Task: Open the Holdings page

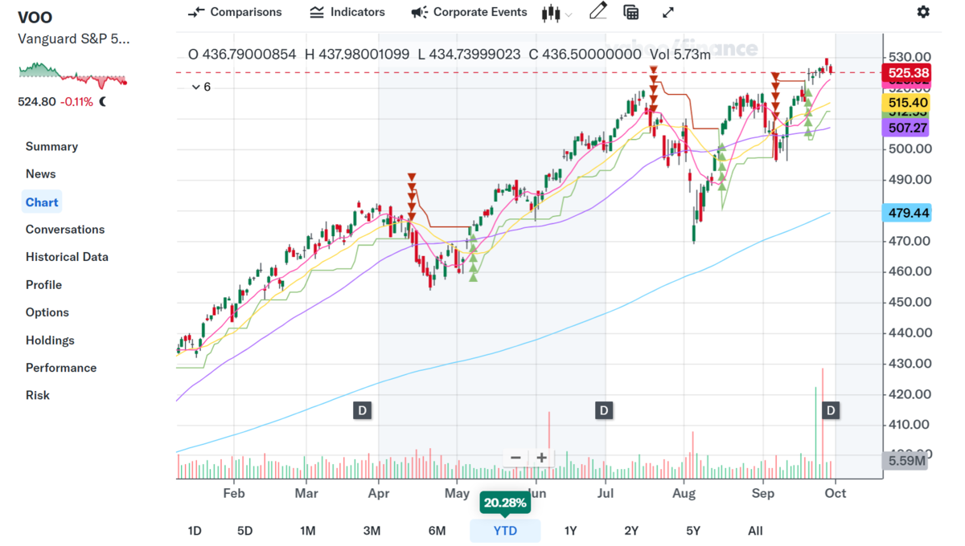Action: (x=50, y=340)
